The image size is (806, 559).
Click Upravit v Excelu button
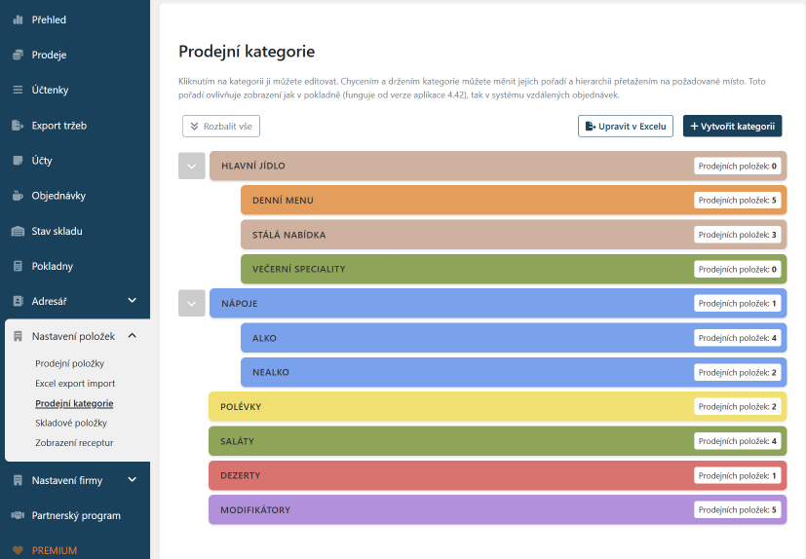[626, 127]
